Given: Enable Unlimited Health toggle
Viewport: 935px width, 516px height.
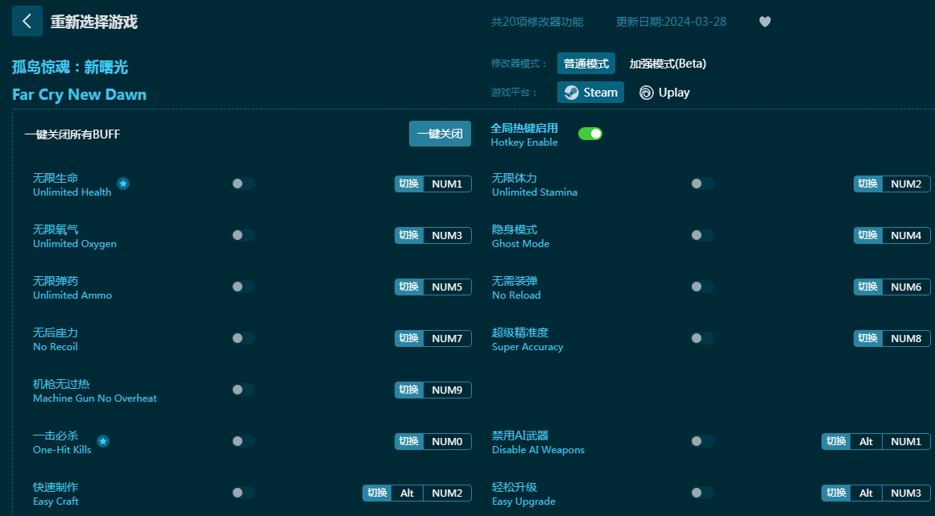Looking at the screenshot, I should pyautogui.click(x=243, y=184).
